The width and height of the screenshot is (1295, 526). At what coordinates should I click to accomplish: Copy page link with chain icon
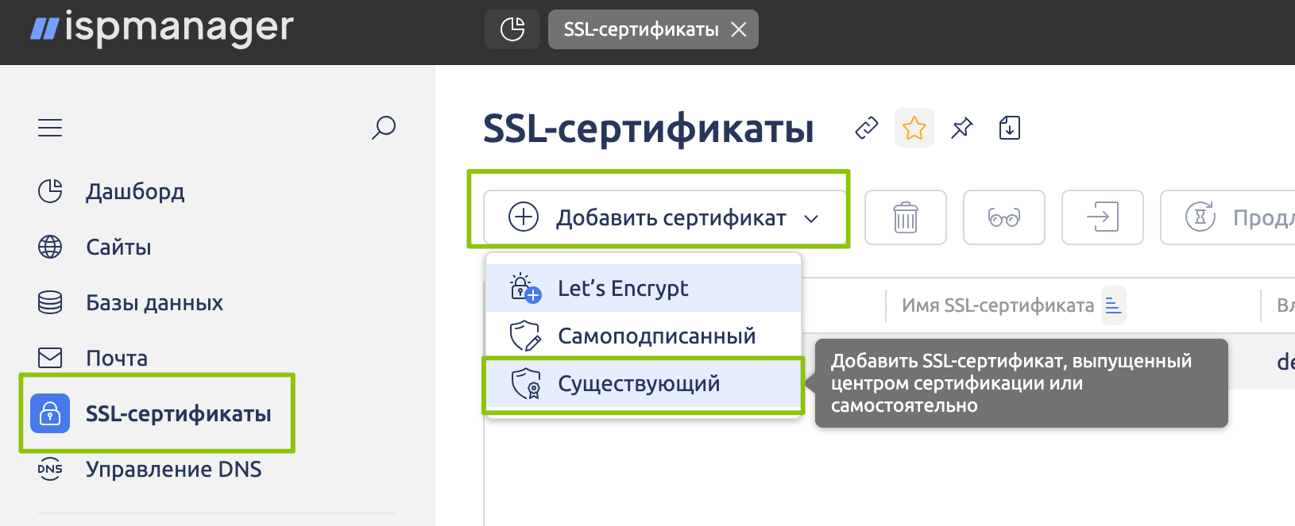coord(866,128)
